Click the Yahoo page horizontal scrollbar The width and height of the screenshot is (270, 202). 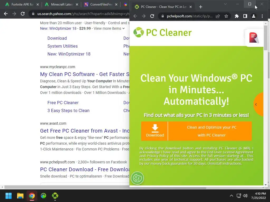pos(105,187)
